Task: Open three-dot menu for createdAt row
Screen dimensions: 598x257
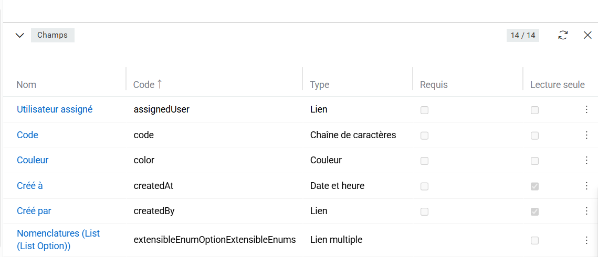Action: pos(586,186)
